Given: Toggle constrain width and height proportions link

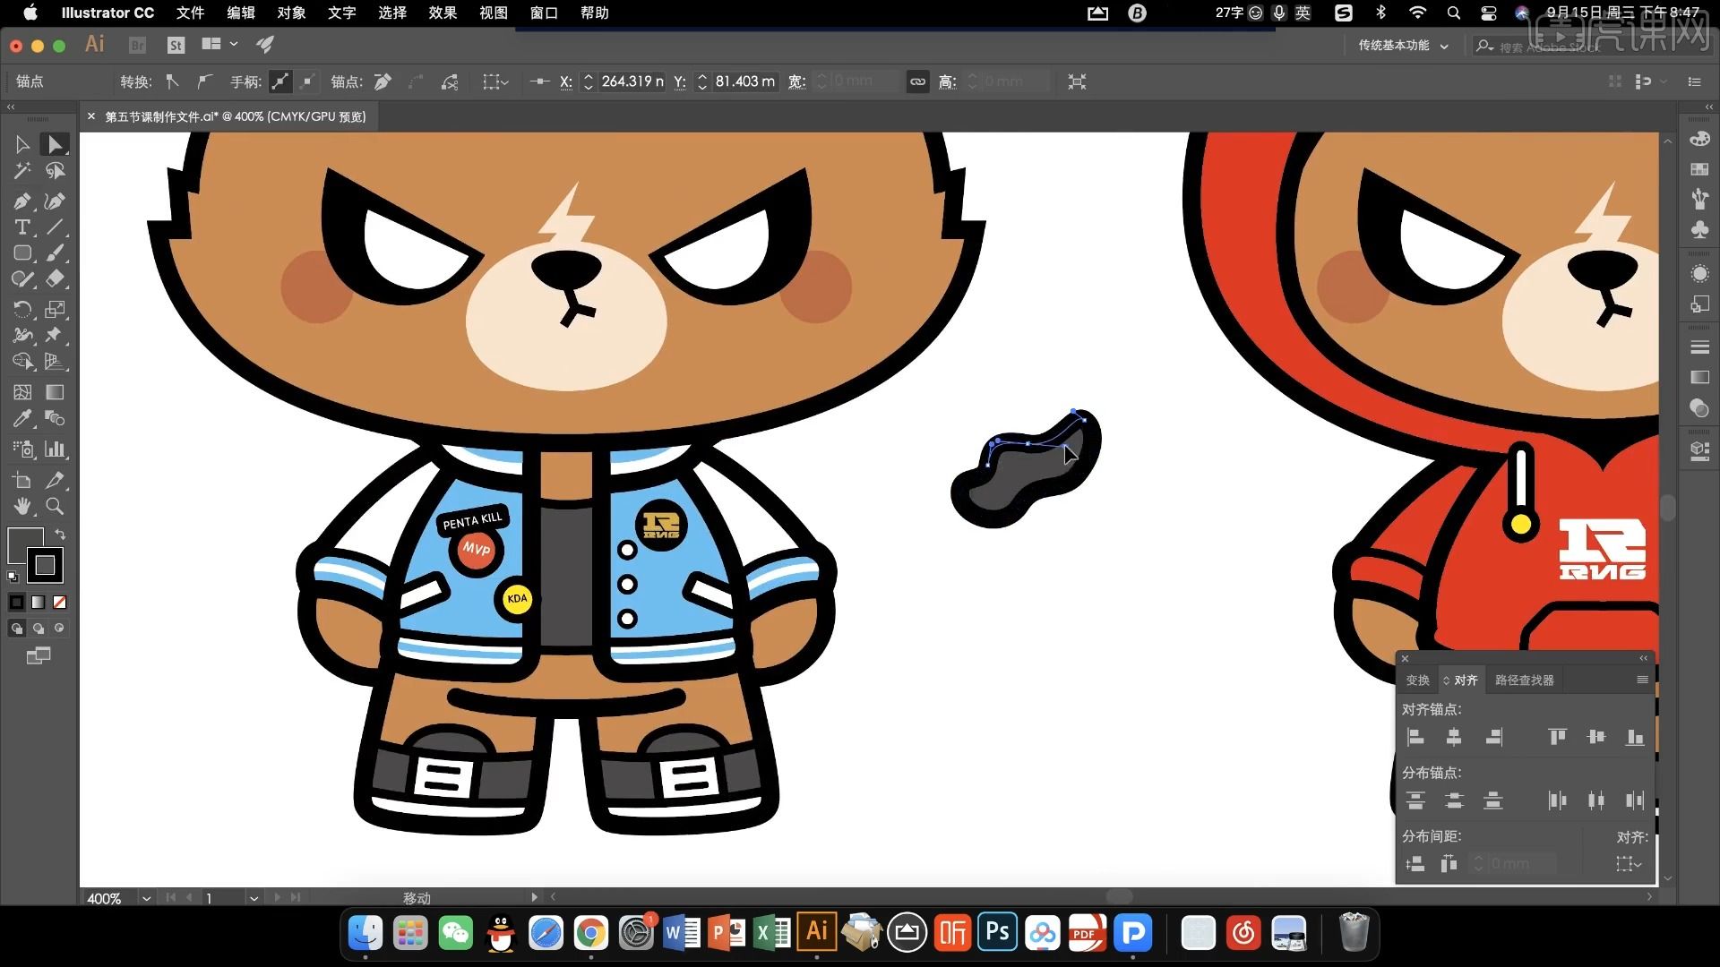Looking at the screenshot, I should pyautogui.click(x=917, y=81).
